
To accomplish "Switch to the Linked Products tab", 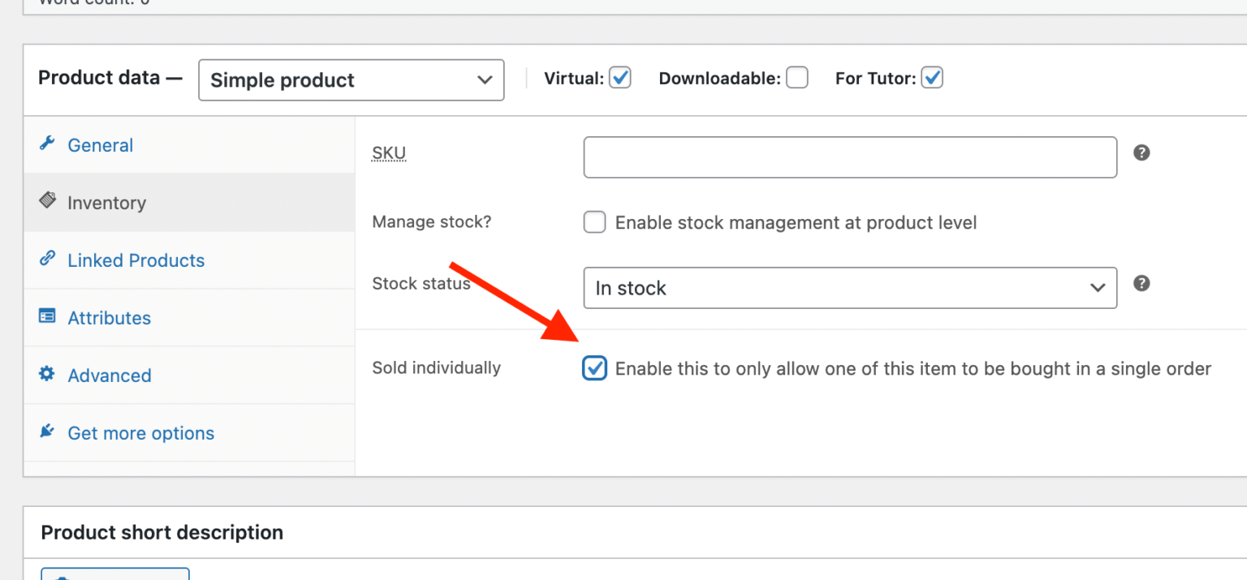I will [x=136, y=260].
